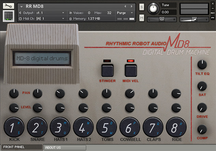
Task: Remove instrument with X button
Action: click(x=213, y=4)
